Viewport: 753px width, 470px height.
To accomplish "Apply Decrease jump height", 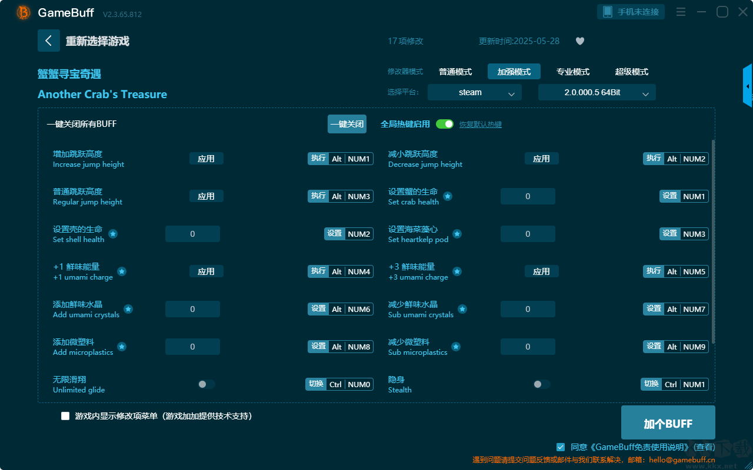I will coord(542,159).
